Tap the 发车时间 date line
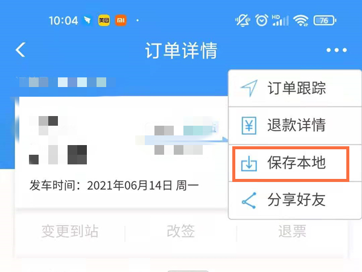 click(x=114, y=186)
